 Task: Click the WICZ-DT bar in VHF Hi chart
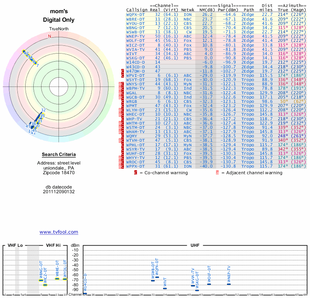click(x=45, y=285)
